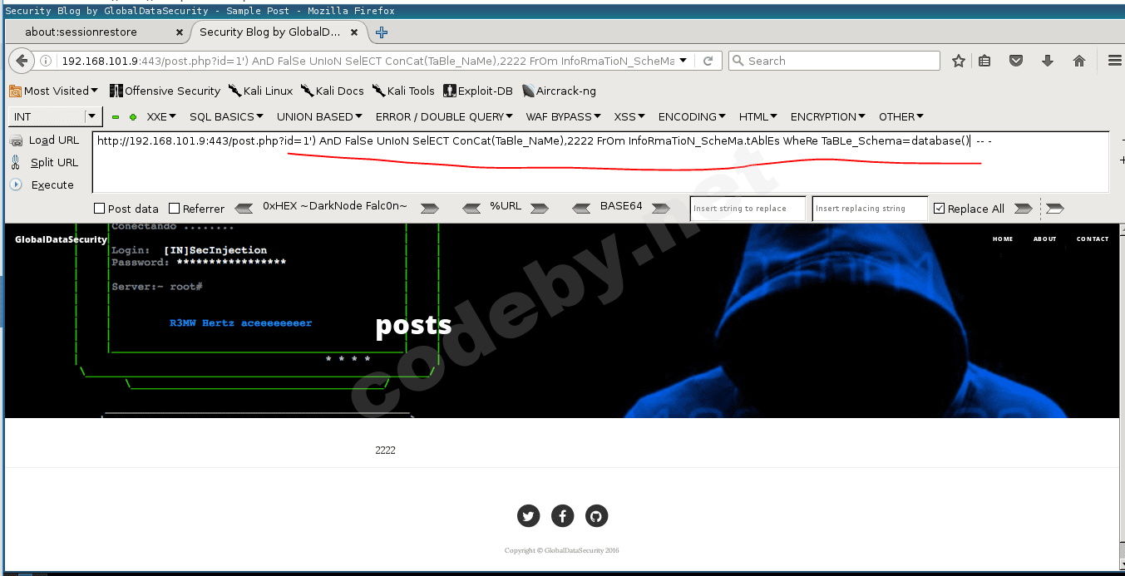
Task: Open the downloads arrow icon
Action: 1048,61
